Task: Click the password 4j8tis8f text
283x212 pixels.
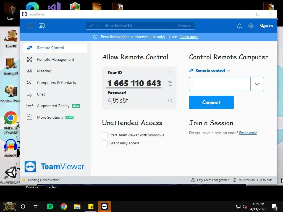Action: click(x=118, y=100)
